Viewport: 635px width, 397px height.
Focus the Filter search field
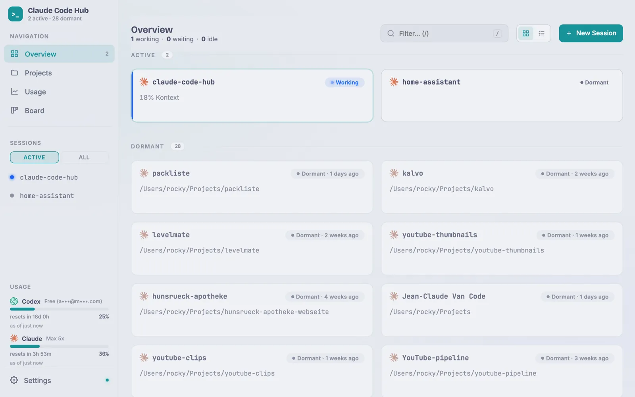(x=444, y=33)
